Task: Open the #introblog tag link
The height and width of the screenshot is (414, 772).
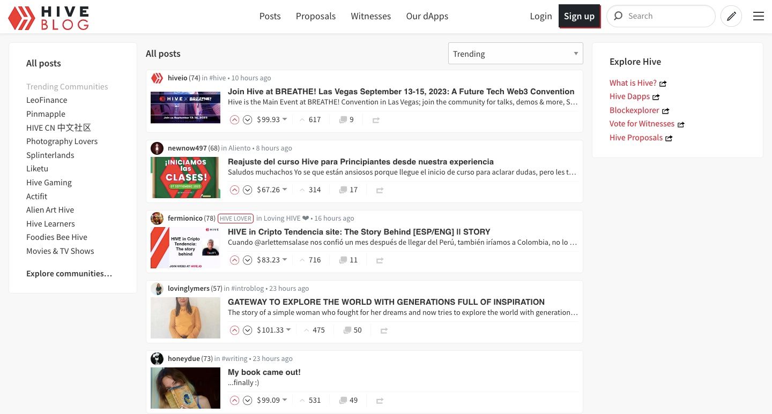Action: pos(247,289)
